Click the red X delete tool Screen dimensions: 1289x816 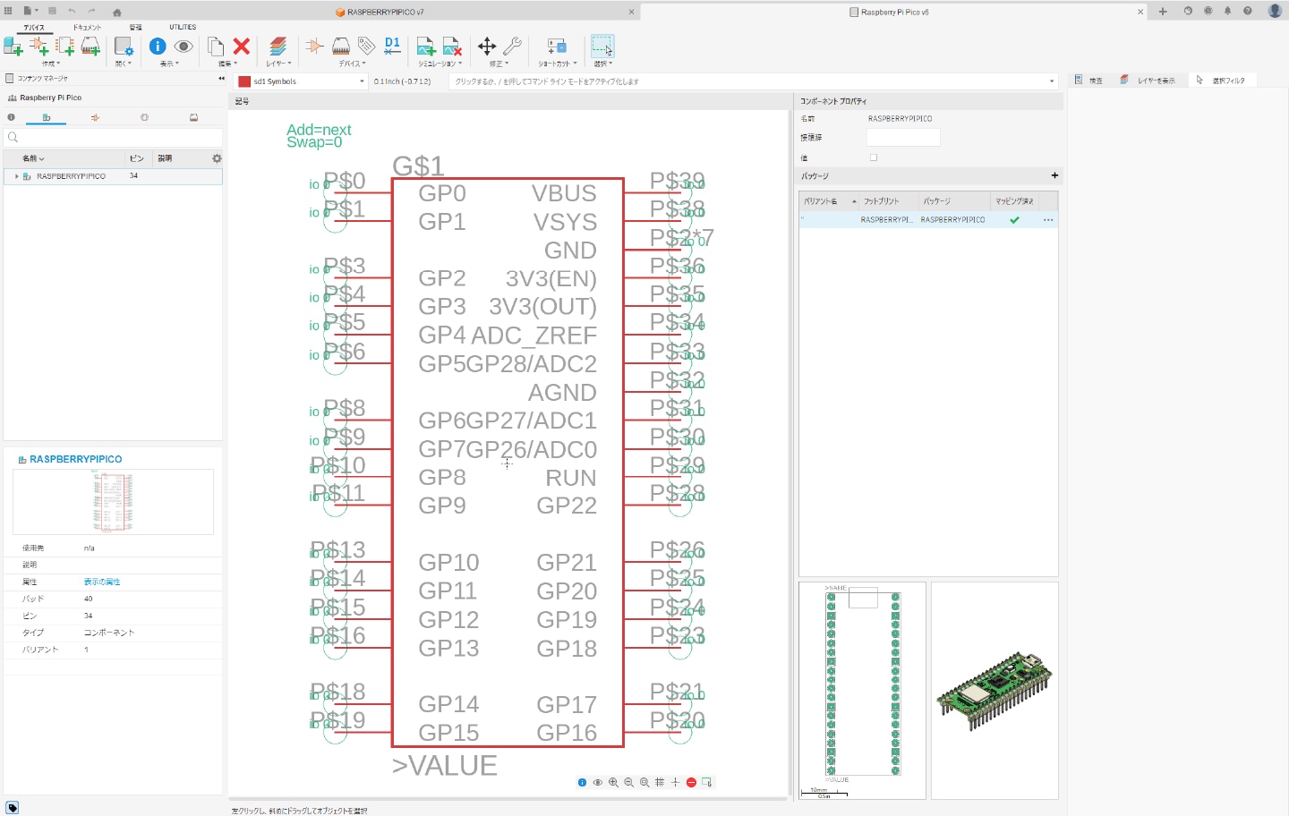coord(242,47)
